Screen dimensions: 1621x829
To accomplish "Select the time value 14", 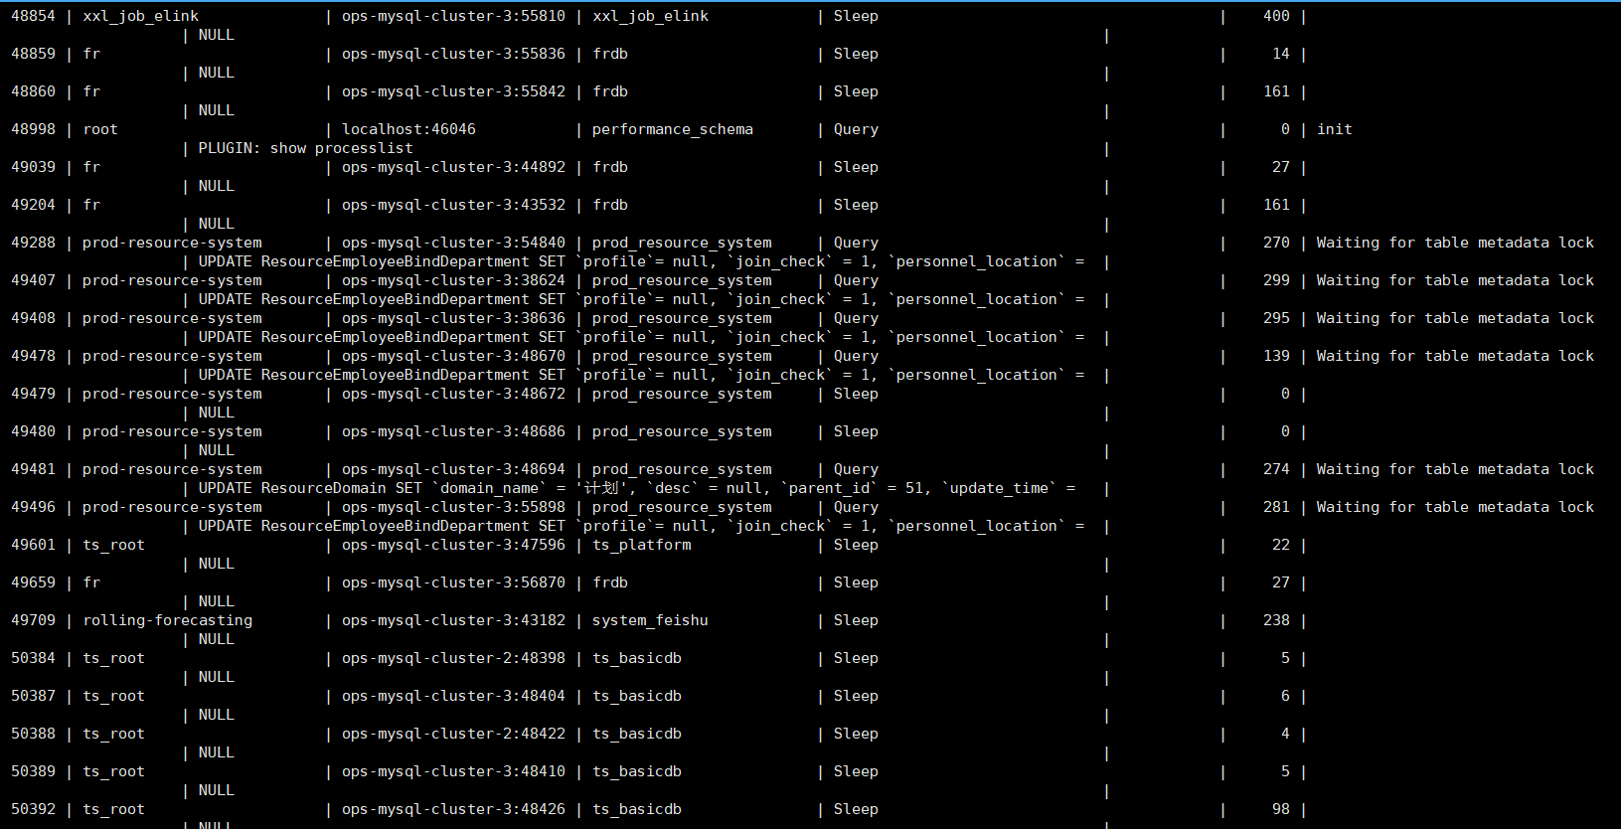I will click(x=1281, y=54).
